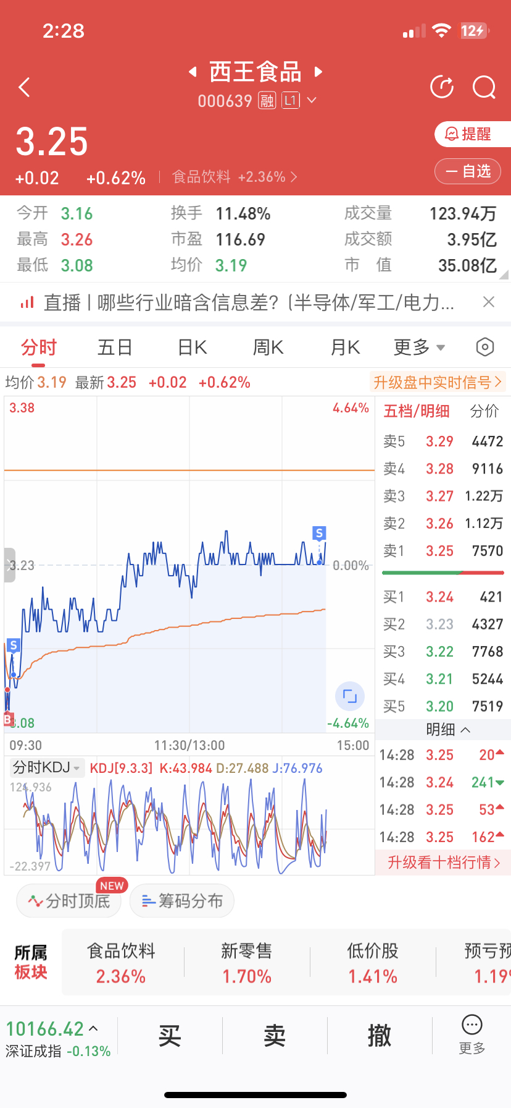Select 买5 price 3.20 row
This screenshot has width=511, height=1108.
pyautogui.click(x=443, y=706)
